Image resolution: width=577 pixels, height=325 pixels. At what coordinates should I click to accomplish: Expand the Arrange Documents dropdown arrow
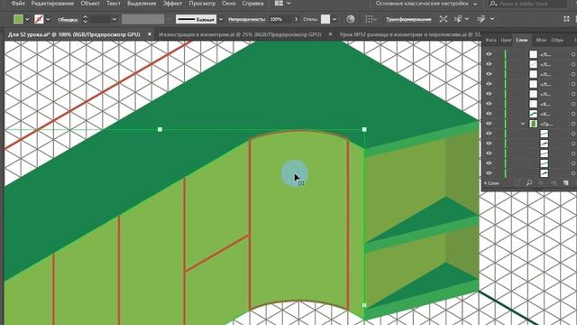pos(288,4)
